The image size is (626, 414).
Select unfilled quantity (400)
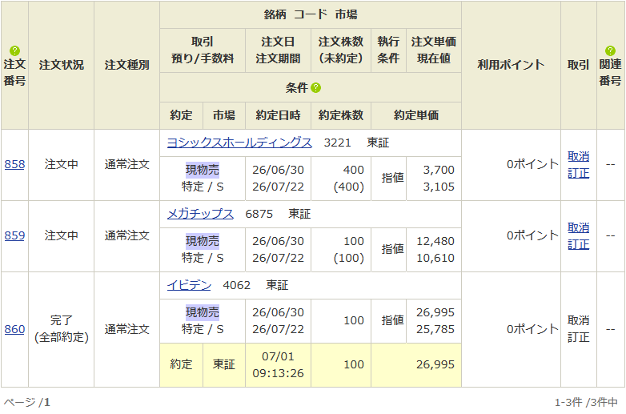pos(348,187)
